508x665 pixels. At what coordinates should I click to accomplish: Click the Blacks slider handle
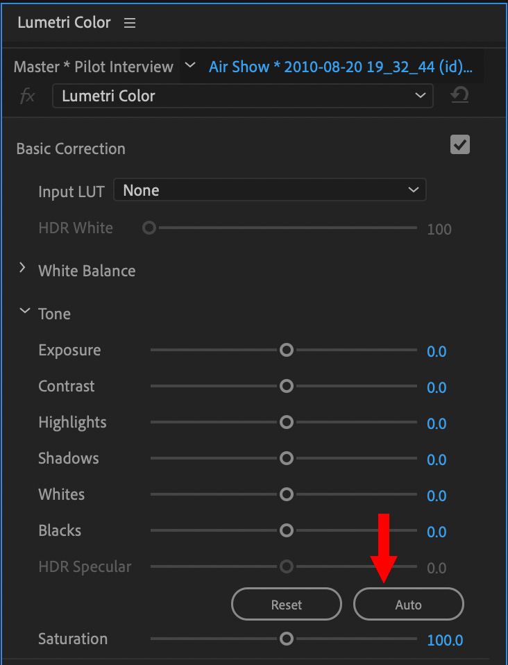(x=287, y=530)
